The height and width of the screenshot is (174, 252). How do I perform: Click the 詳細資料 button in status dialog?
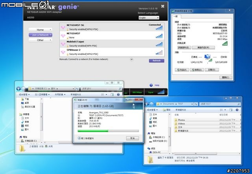coord(184,48)
